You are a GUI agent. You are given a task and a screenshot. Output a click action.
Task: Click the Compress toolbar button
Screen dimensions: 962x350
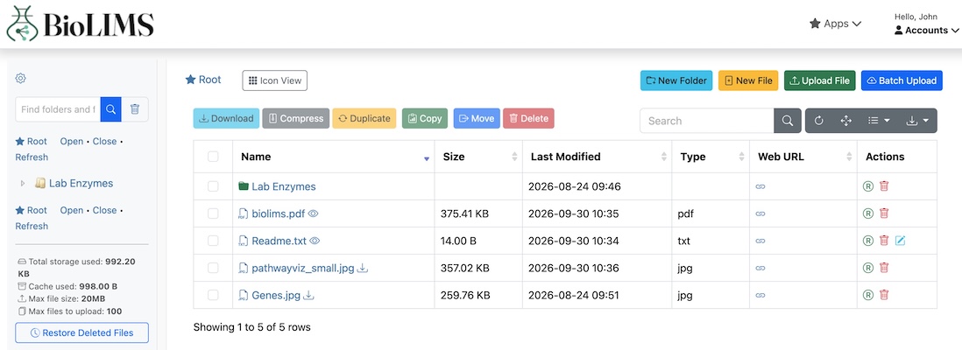296,118
